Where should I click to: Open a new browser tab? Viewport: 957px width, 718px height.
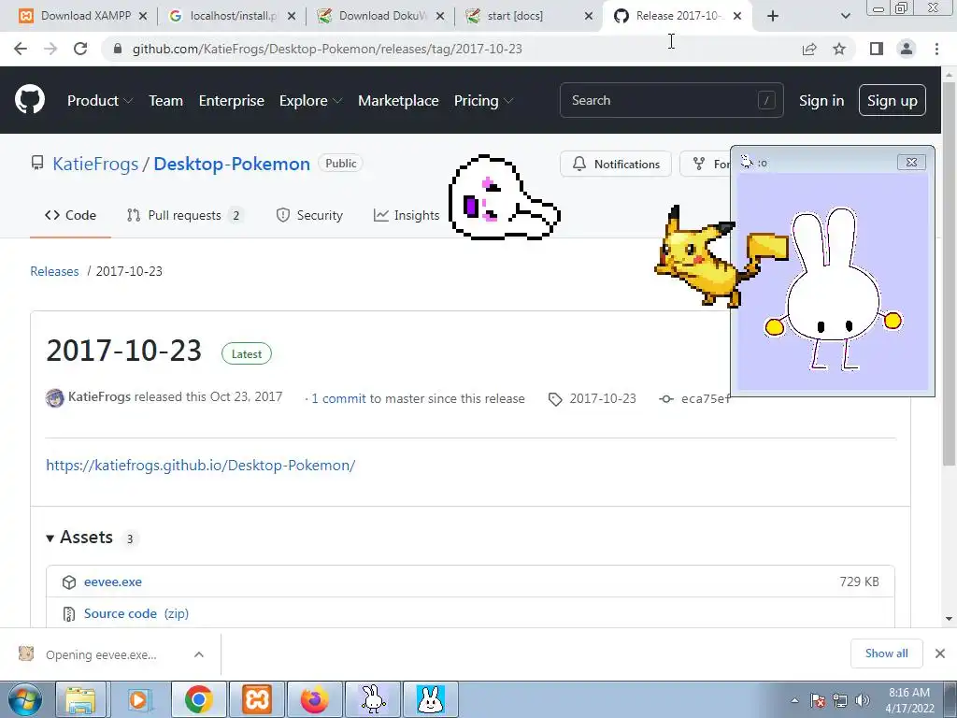pos(773,16)
